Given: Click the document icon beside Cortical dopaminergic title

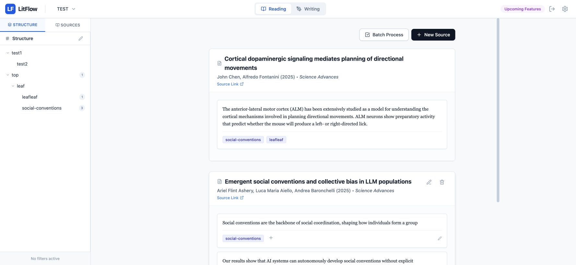Looking at the screenshot, I should pyautogui.click(x=219, y=63).
